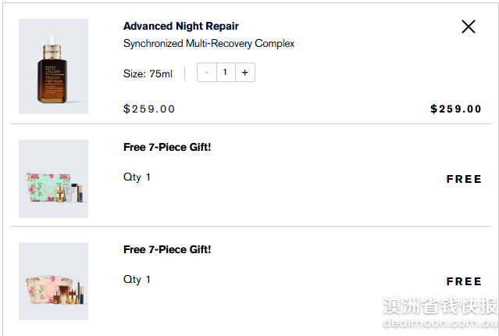Click the Advanced Night Repair serum bottle image

click(53, 66)
